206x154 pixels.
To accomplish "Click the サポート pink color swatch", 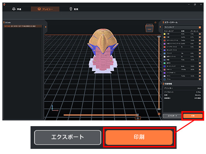I will [x=164, y=70].
